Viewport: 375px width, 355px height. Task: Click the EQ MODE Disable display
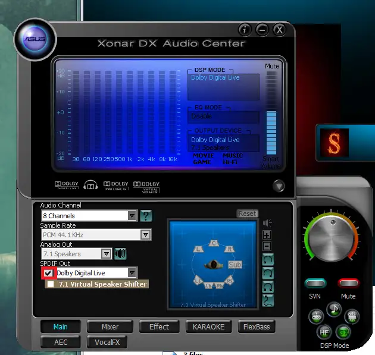[x=223, y=117]
